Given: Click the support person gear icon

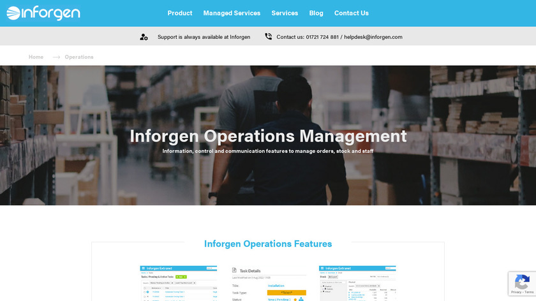Looking at the screenshot, I should pyautogui.click(x=144, y=37).
